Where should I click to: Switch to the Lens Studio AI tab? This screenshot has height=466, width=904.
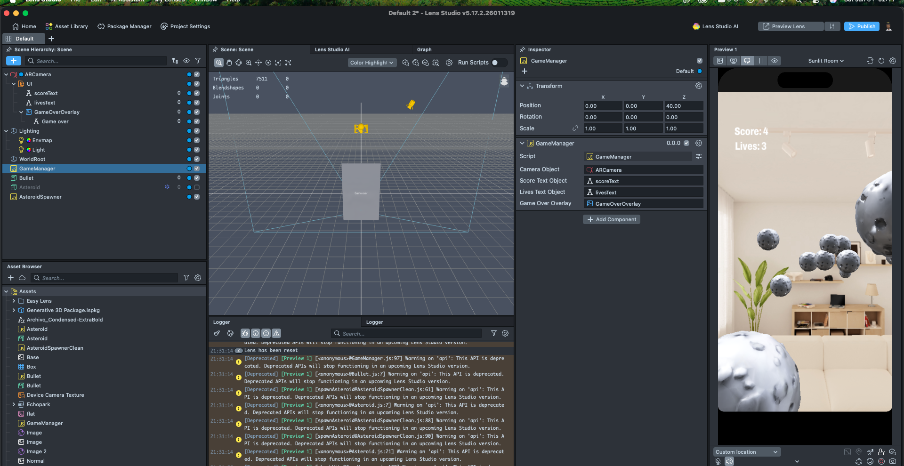coord(332,49)
